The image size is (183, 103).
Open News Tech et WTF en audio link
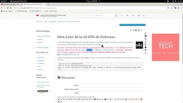coord(44,86)
